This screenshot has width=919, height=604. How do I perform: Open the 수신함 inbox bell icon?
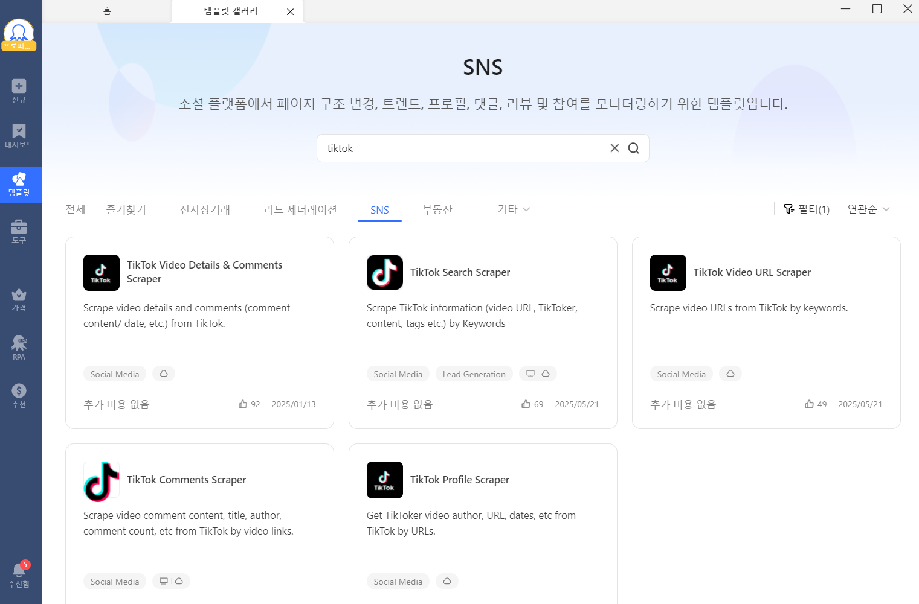pos(19,574)
